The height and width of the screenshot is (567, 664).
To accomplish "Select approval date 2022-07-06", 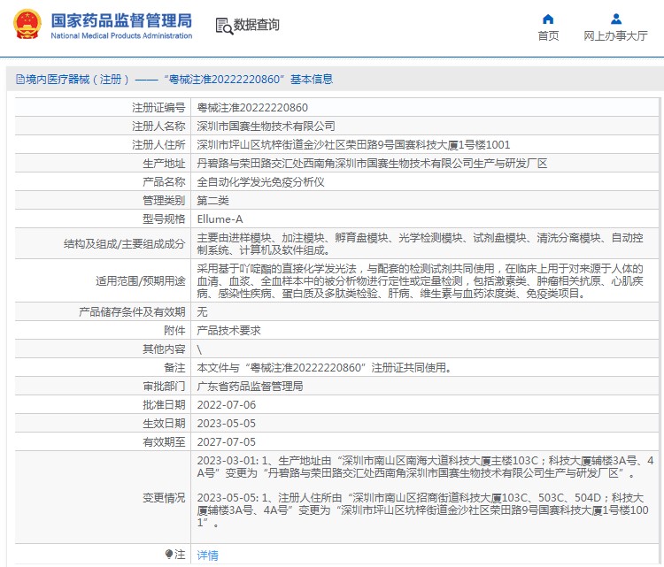I will pos(227,405).
